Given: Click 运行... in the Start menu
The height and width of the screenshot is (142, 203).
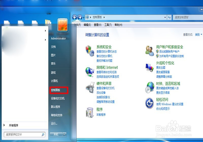Looking at the screenshot, I should [54, 123].
